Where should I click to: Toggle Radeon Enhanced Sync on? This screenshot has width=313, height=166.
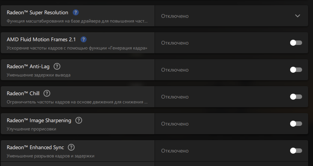[x=296, y=151]
